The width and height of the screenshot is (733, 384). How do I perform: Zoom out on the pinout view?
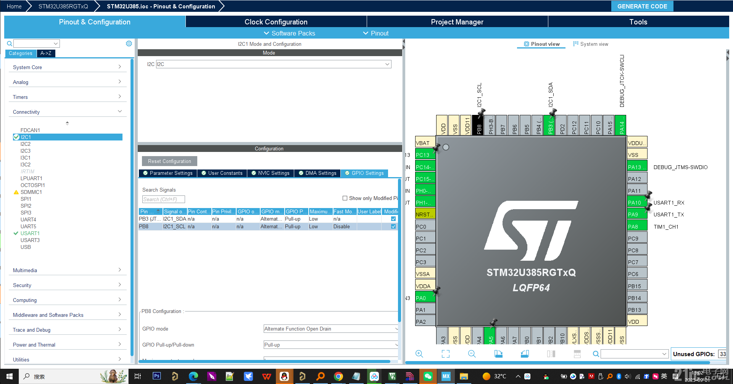pyautogui.click(x=472, y=354)
